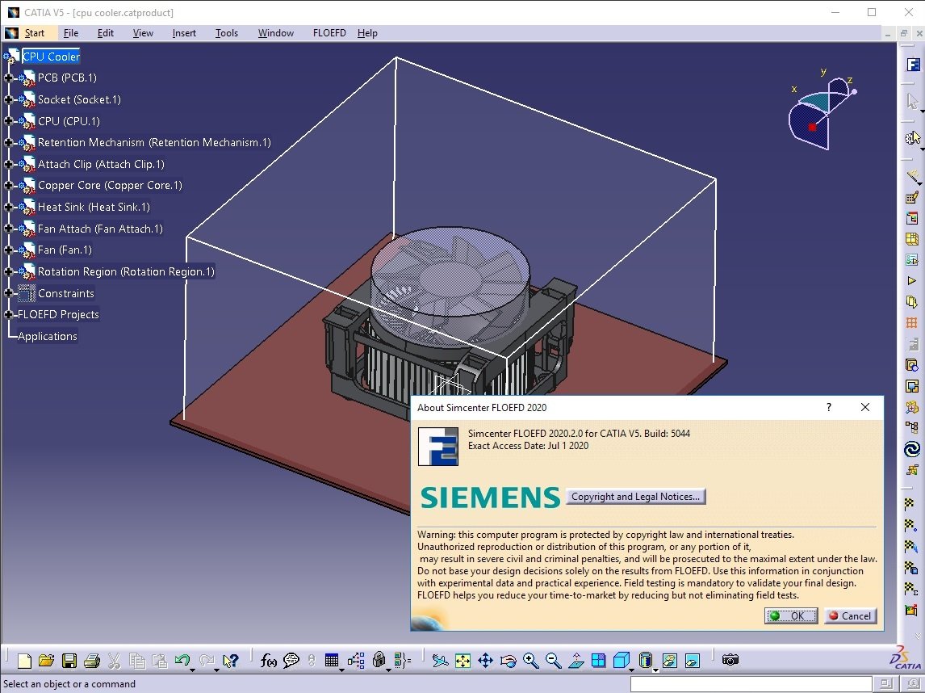Open a file using the folder icon
This screenshot has height=693, width=925.
point(47,661)
